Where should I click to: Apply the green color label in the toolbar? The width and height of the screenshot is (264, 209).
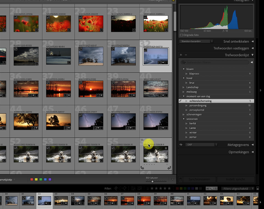41,179
